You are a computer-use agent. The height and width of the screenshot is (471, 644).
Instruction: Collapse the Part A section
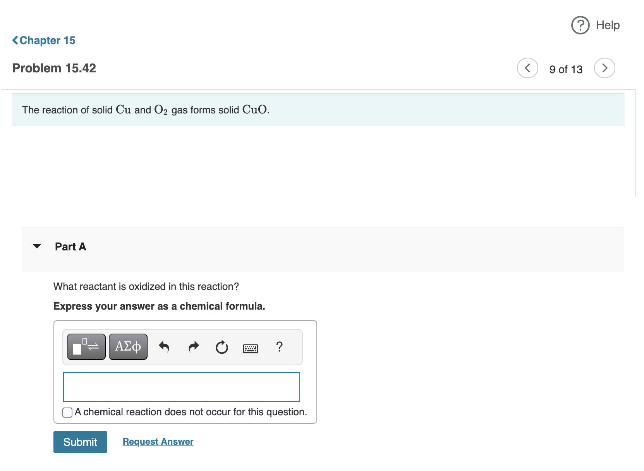point(37,246)
